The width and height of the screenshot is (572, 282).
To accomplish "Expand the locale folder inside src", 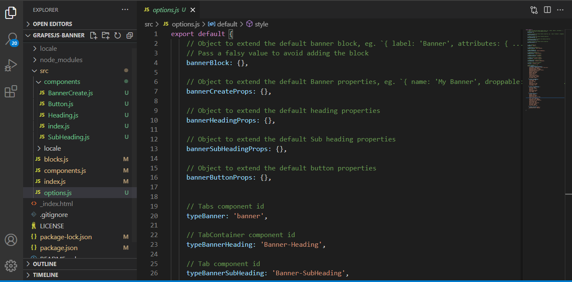I will click(80, 148).
